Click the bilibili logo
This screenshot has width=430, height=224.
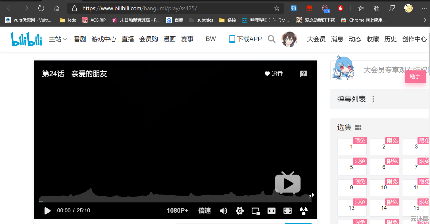26,39
